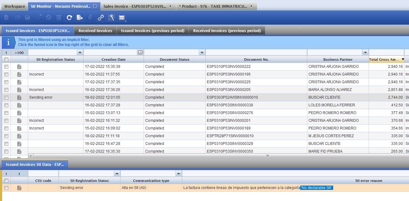Click the Document No. column header
This screenshot has width=409, height=201.
click(x=256, y=59)
